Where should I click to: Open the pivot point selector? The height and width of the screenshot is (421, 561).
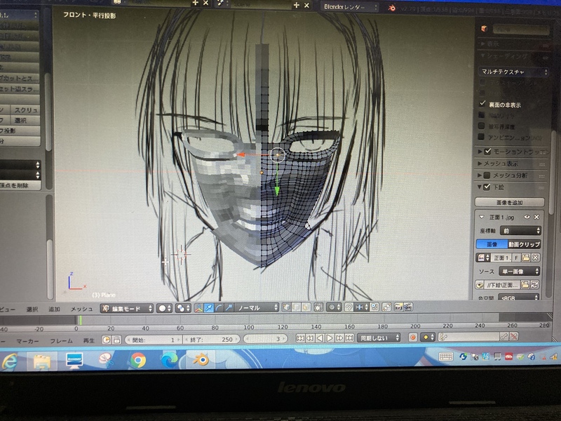click(184, 308)
